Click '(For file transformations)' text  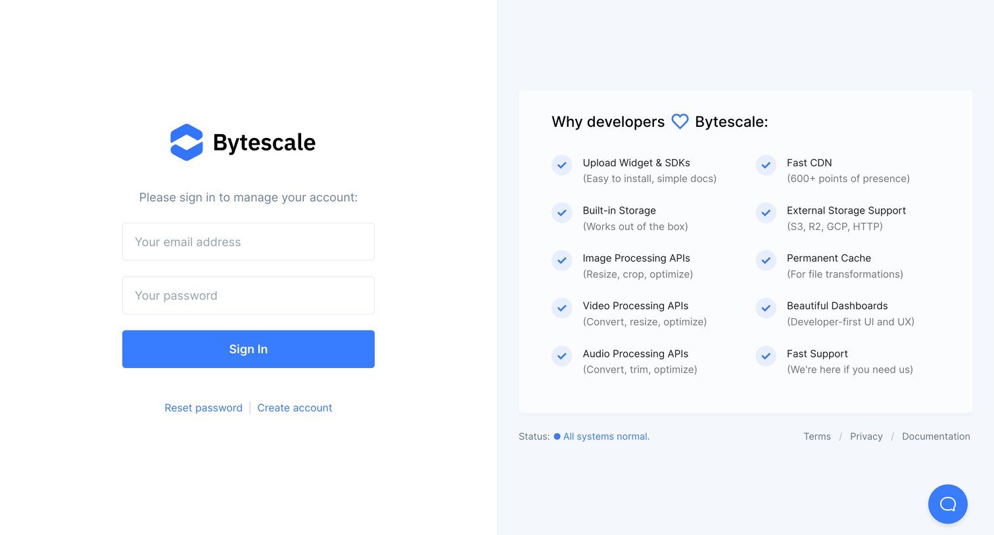845,274
